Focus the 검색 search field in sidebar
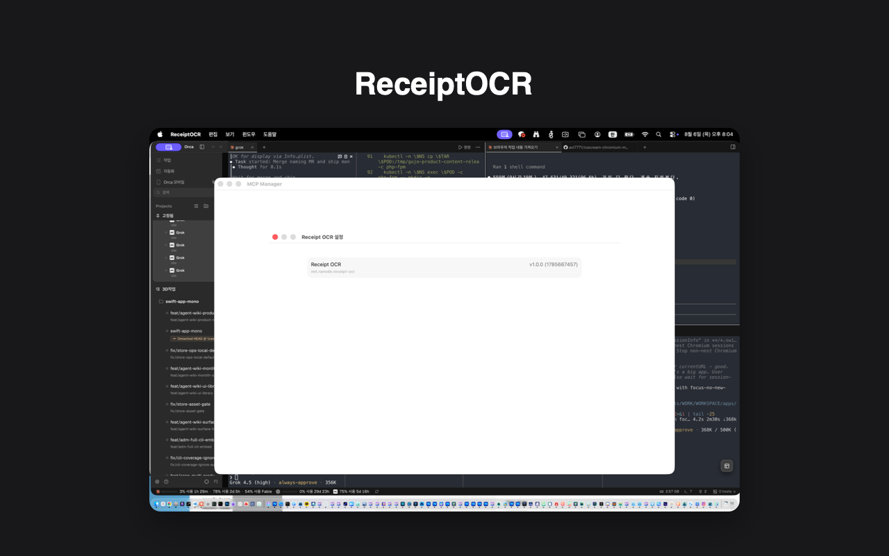 185,193
